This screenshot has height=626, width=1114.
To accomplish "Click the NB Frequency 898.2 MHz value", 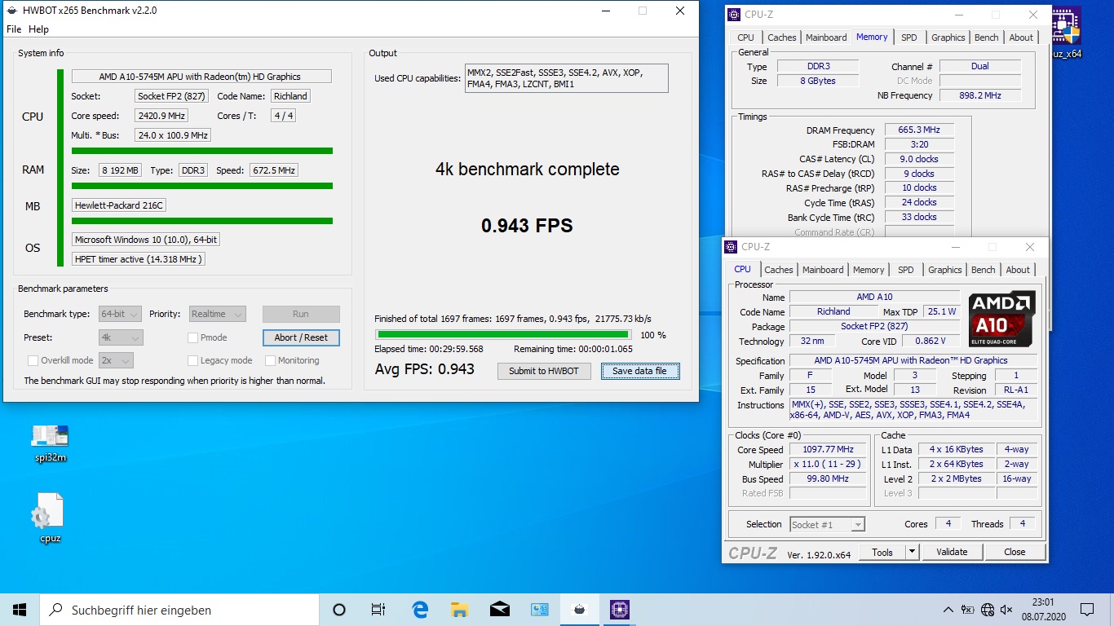I will tap(979, 95).
